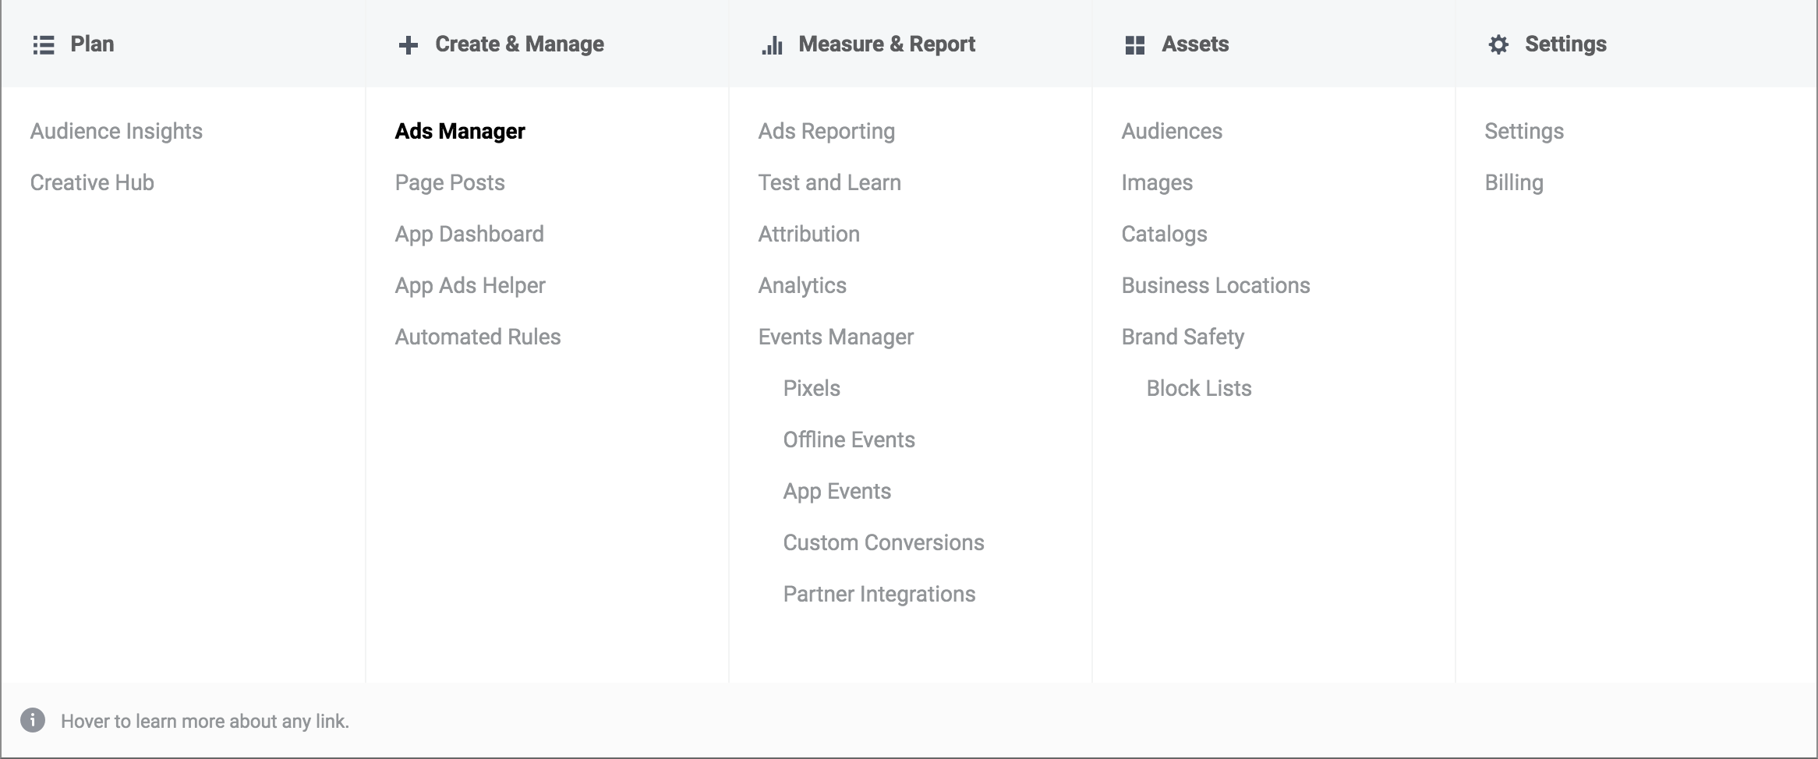Open Partner Integrations
The height and width of the screenshot is (759, 1818).
[879, 594]
